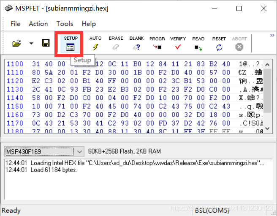
Task: Expand the recent files dropdown arrow
Action: 31,44
